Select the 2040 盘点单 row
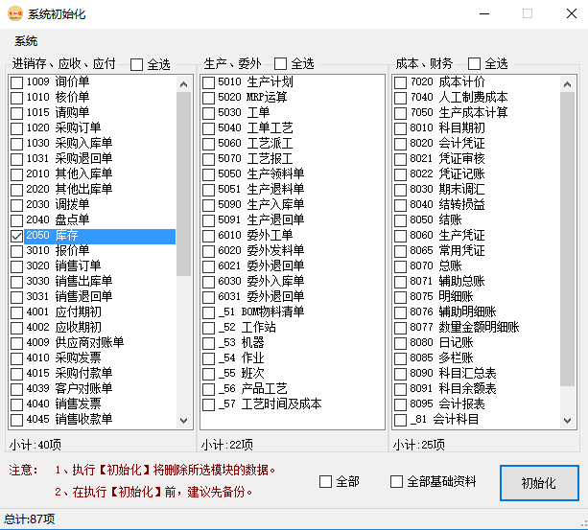 (x=93, y=220)
